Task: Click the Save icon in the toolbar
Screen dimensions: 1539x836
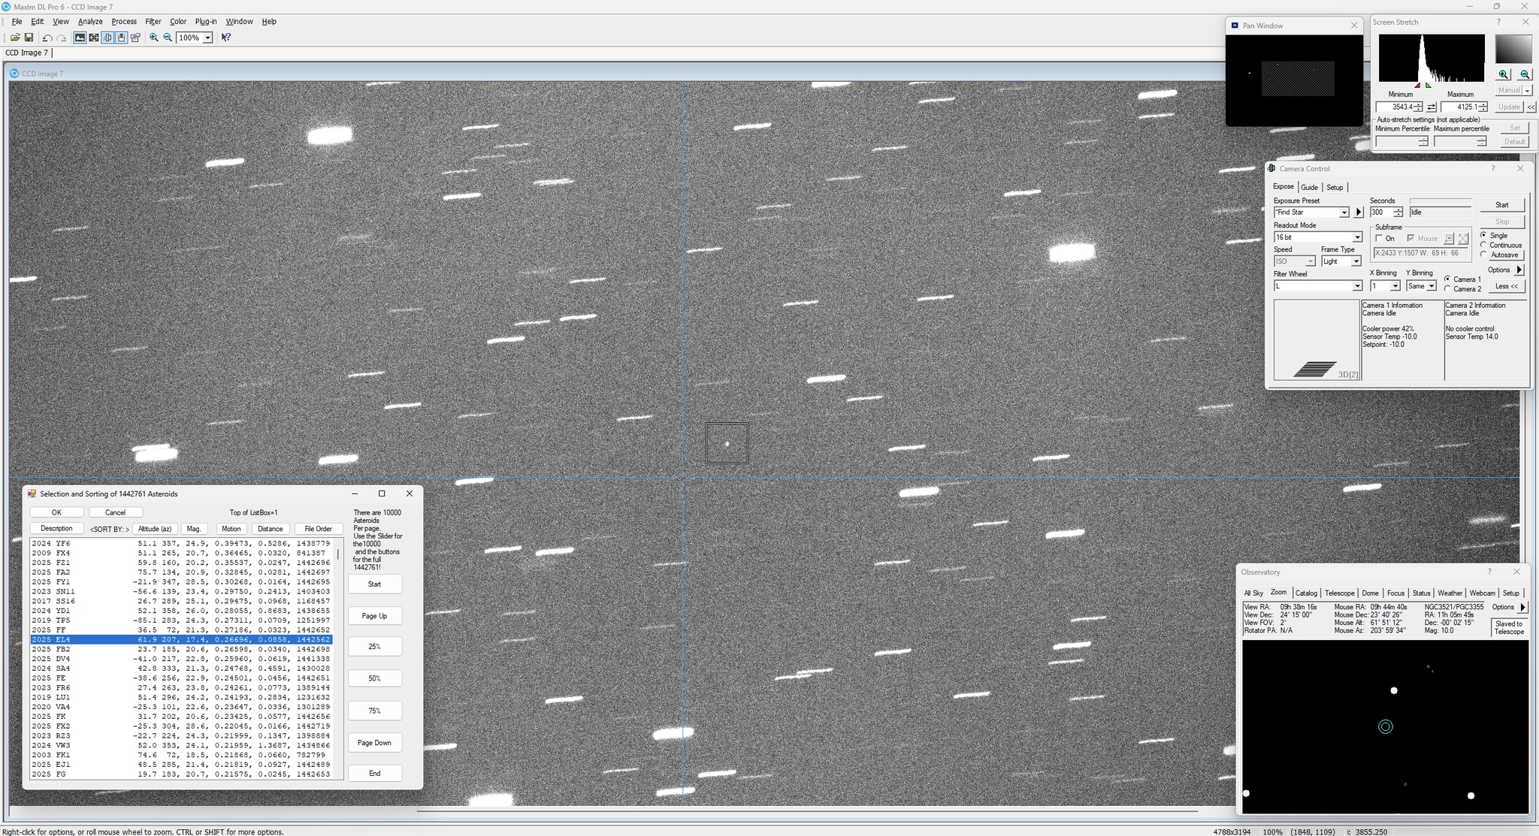Action: tap(30, 38)
